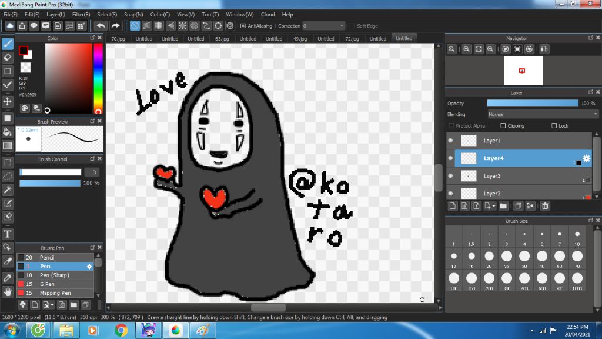Select the Lasso selection tool
Image resolution: width=602 pixels, height=339 pixels.
coord(8,176)
